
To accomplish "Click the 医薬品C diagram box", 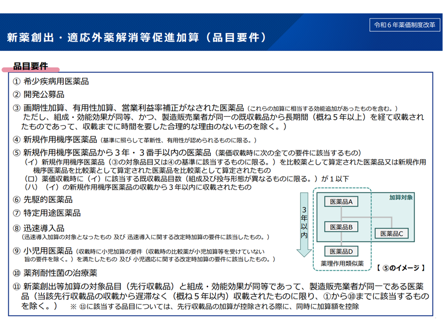I will [391, 234].
